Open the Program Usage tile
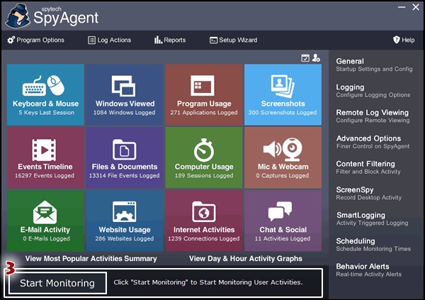Viewport: 425px width, 300px height. pyautogui.click(x=204, y=94)
